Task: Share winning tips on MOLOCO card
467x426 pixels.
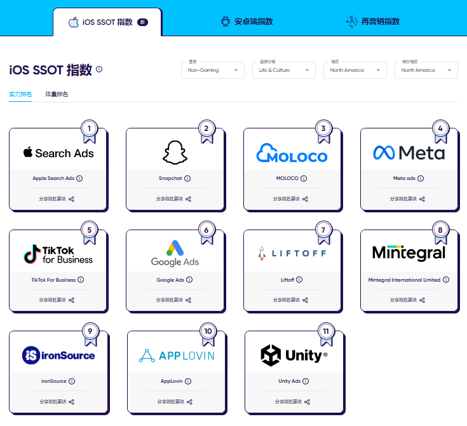Action: coord(291,199)
